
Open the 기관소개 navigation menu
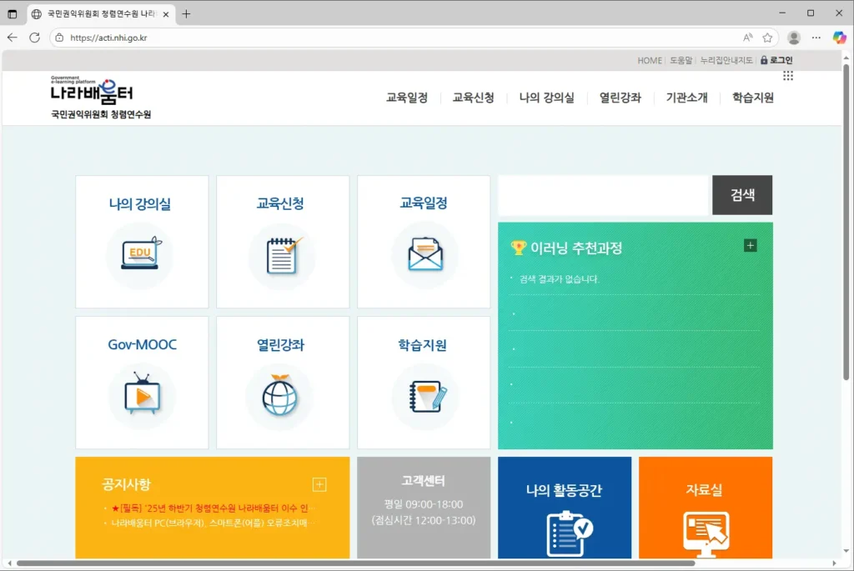pyautogui.click(x=686, y=98)
